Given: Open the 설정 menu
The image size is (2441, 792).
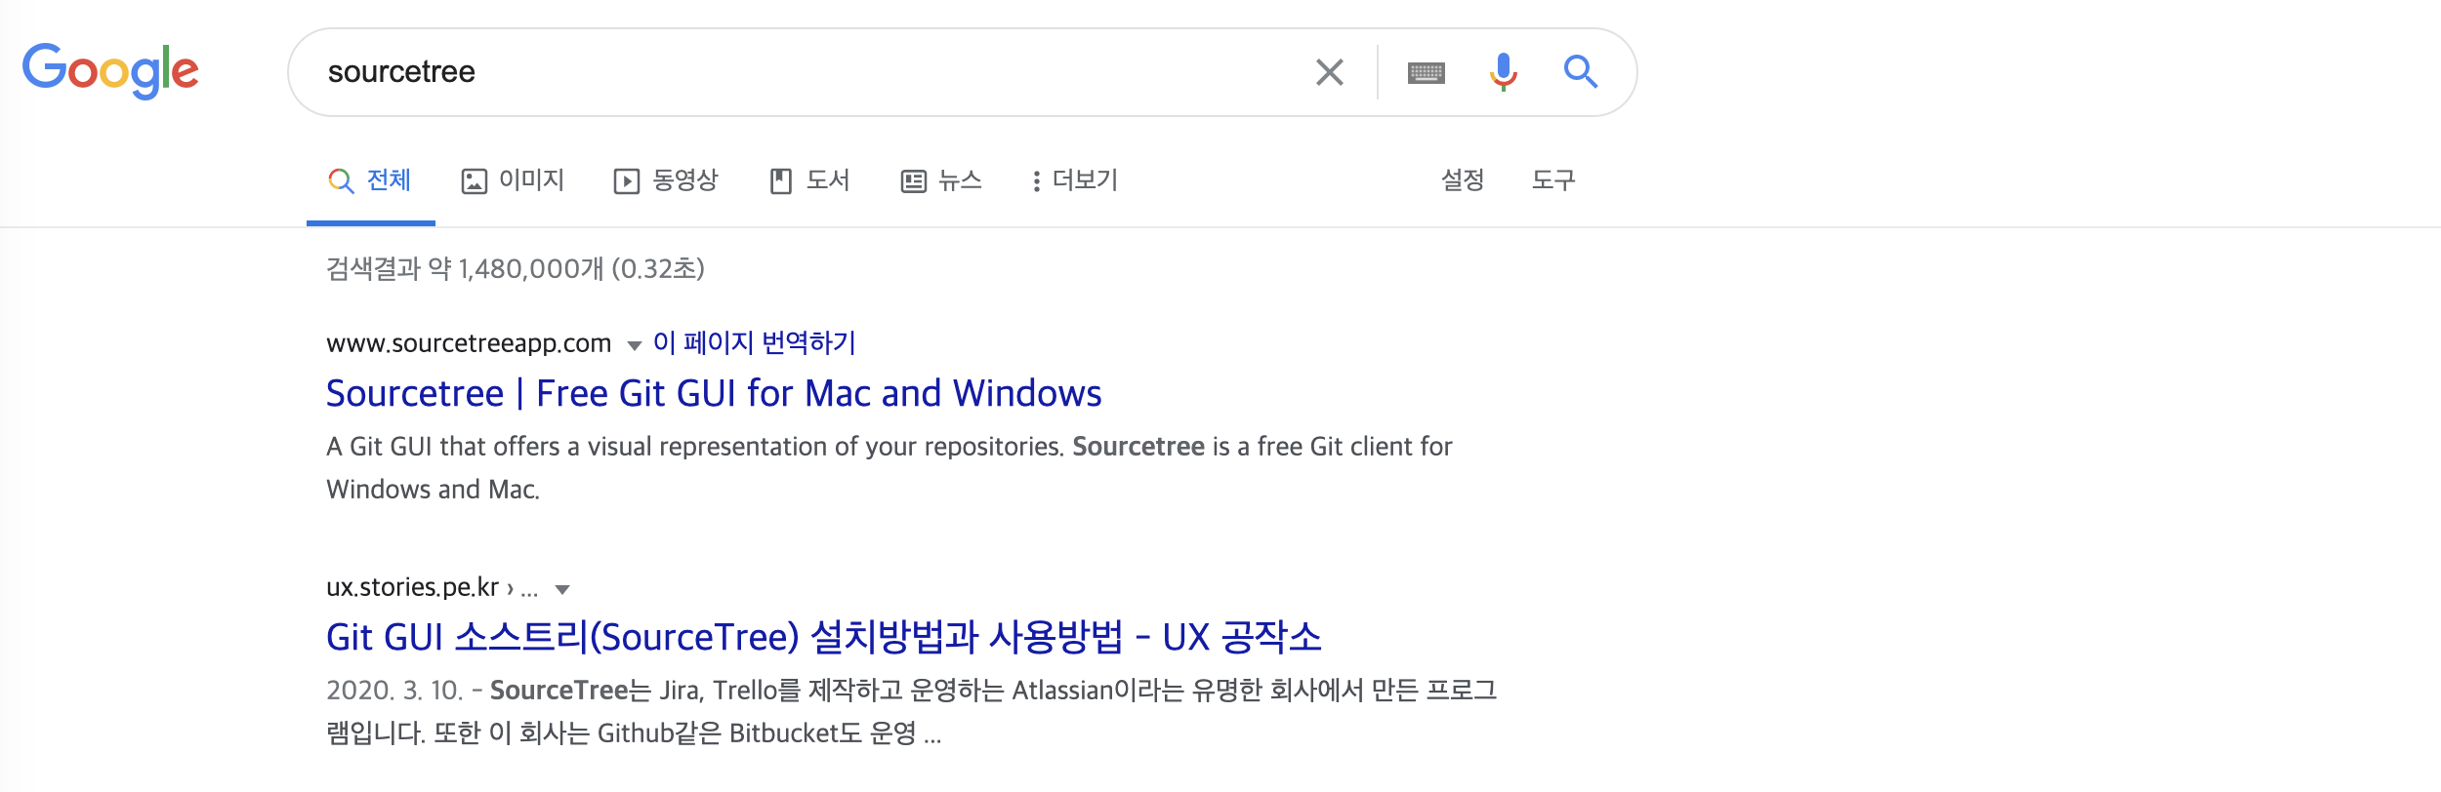Looking at the screenshot, I should click(1464, 180).
